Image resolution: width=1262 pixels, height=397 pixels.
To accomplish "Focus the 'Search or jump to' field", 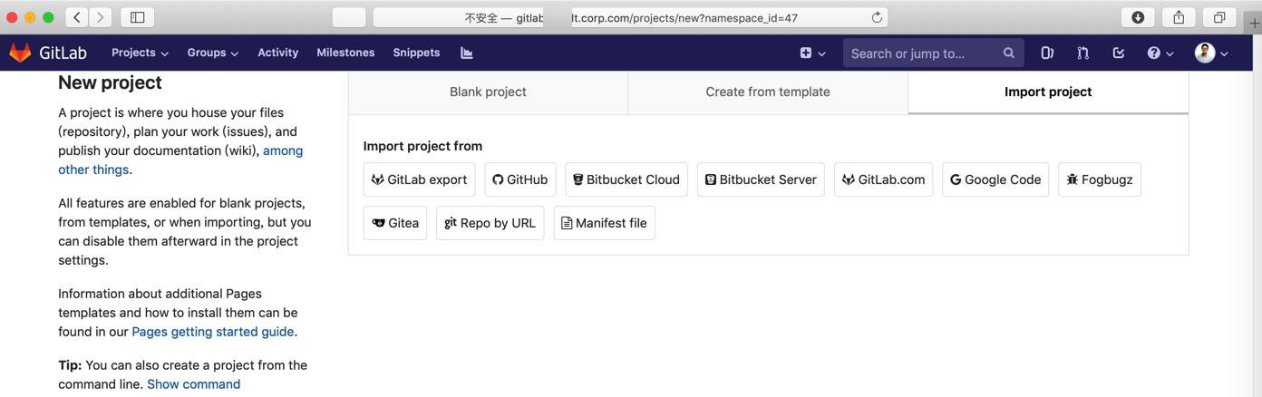I will (x=933, y=53).
